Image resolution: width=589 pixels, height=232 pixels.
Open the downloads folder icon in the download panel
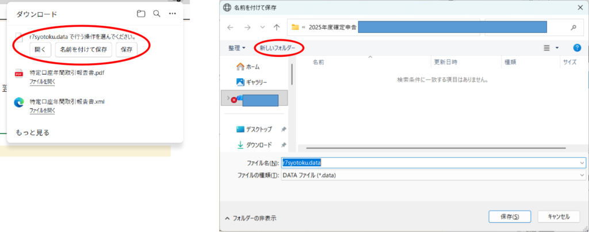coord(141,13)
